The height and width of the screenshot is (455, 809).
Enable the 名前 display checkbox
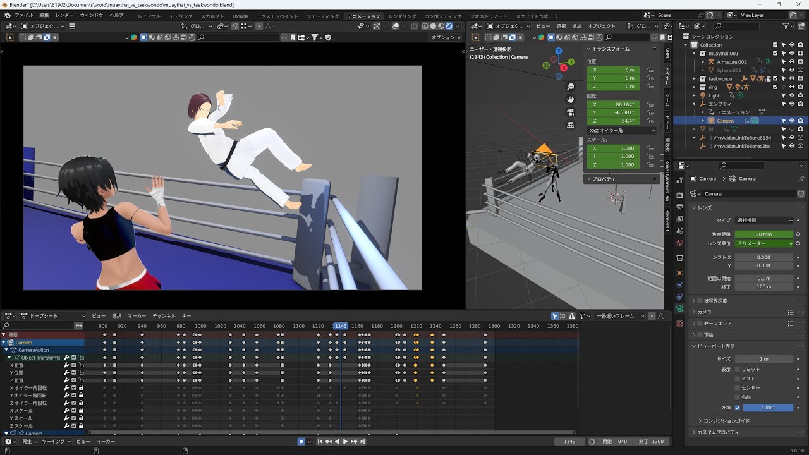737,397
